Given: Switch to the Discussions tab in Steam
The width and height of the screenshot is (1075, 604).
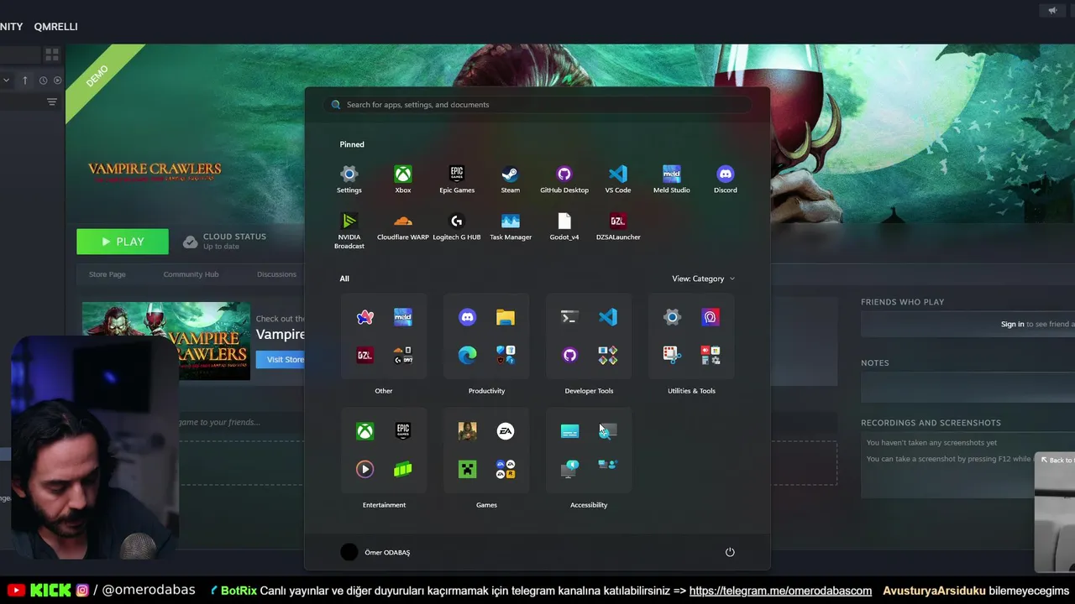Looking at the screenshot, I should 276,274.
